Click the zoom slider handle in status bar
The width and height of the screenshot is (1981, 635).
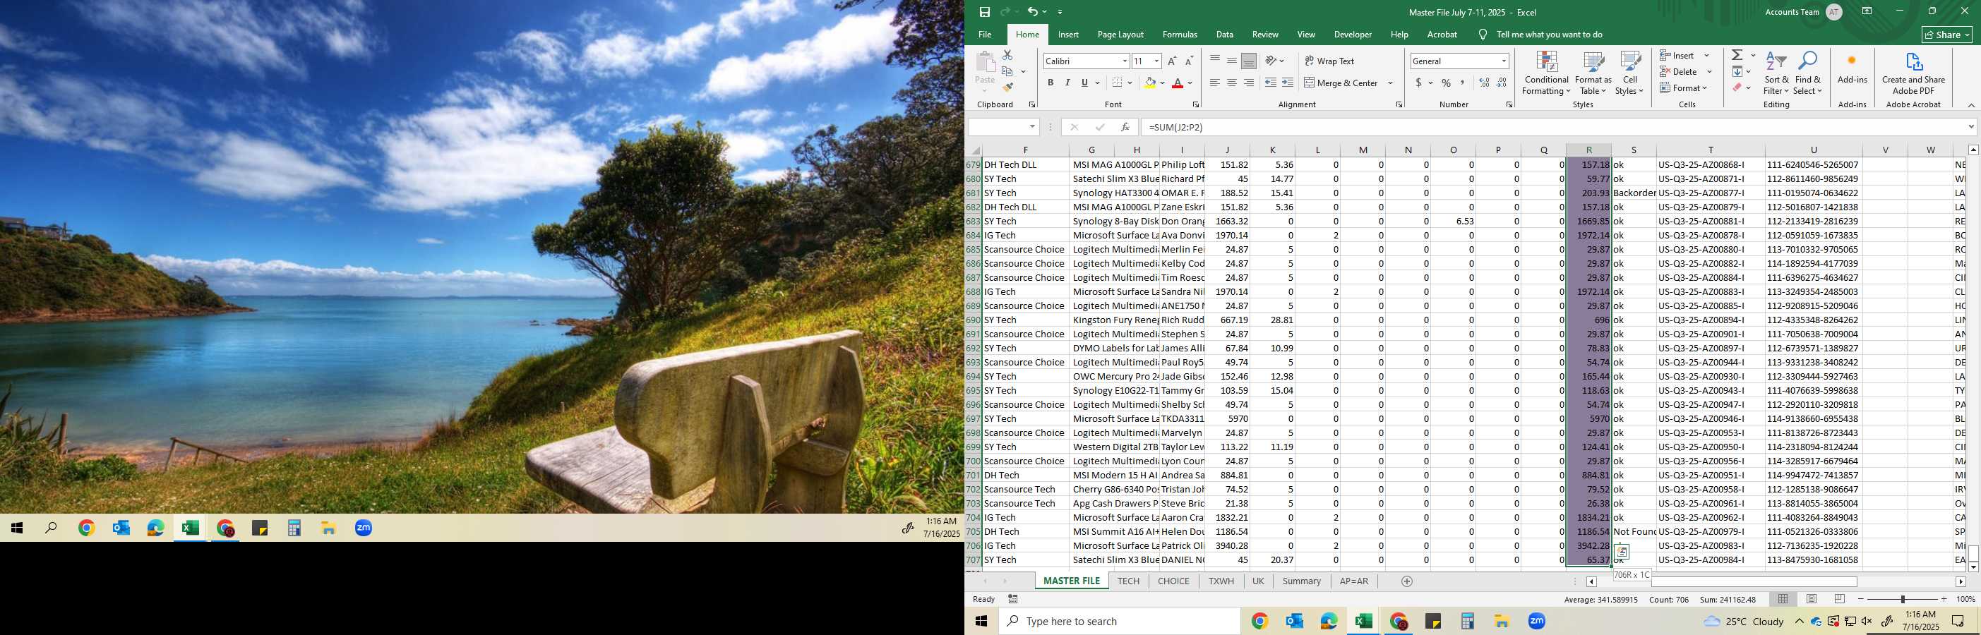click(1903, 599)
